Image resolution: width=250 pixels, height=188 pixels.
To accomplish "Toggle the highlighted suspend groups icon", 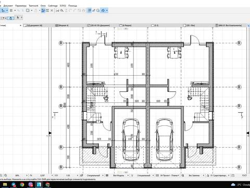I will click(x=90, y=10).
